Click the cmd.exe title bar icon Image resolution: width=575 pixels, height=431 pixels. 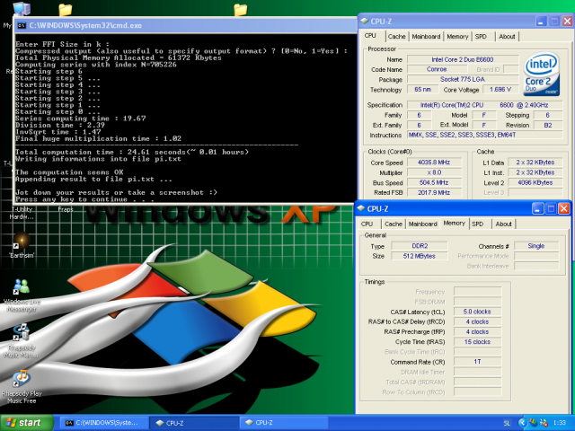[22, 25]
